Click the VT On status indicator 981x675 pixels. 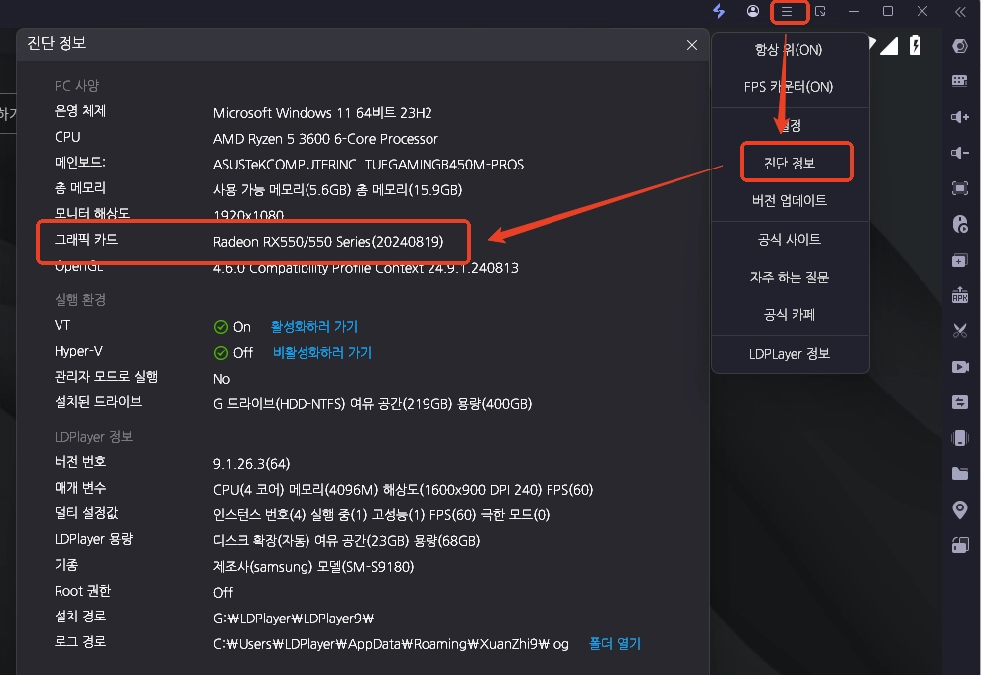[232, 327]
